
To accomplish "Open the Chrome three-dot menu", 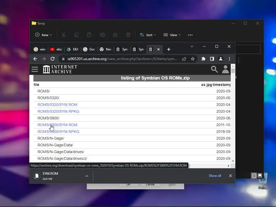I will coord(229,59).
